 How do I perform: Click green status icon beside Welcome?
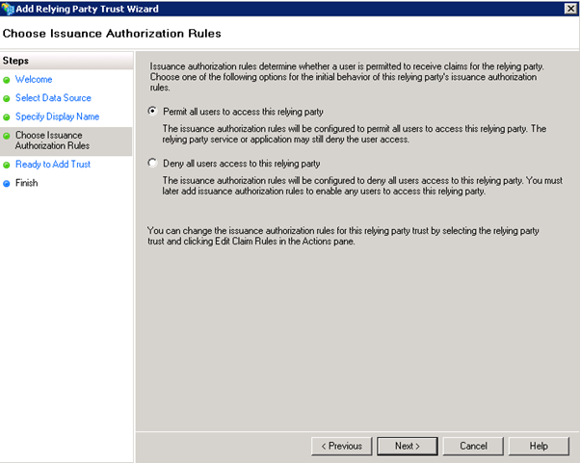[7, 80]
